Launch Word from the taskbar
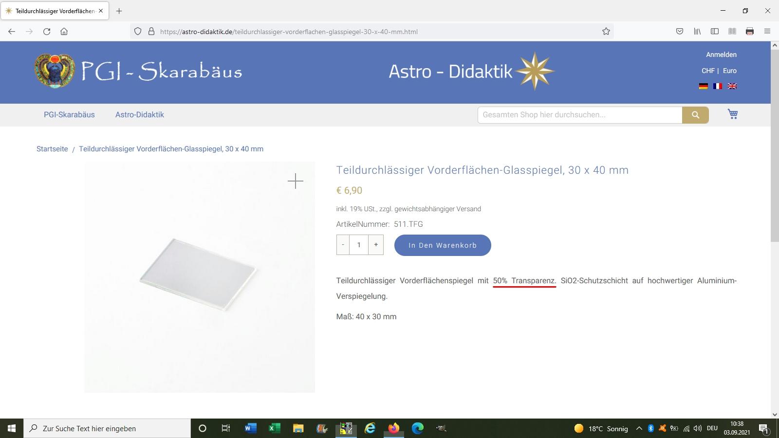 point(251,428)
